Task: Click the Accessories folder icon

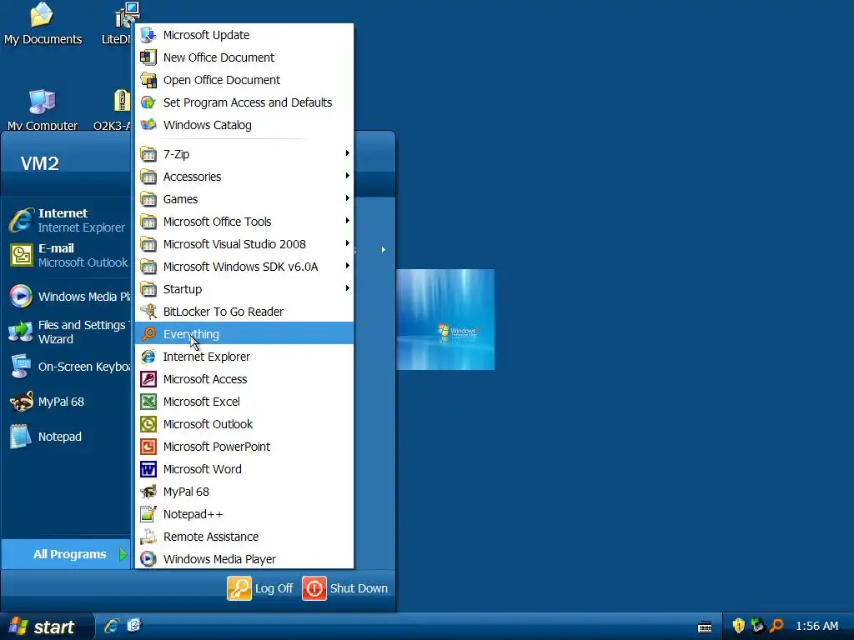Action: click(148, 177)
